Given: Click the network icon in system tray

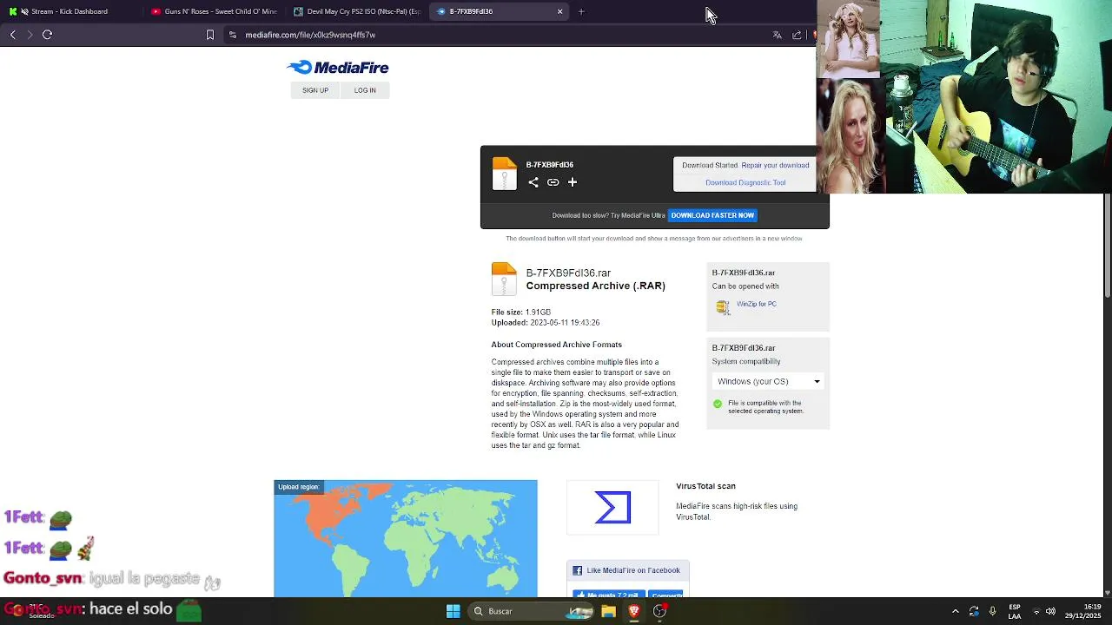Looking at the screenshot, I should (x=1036, y=611).
